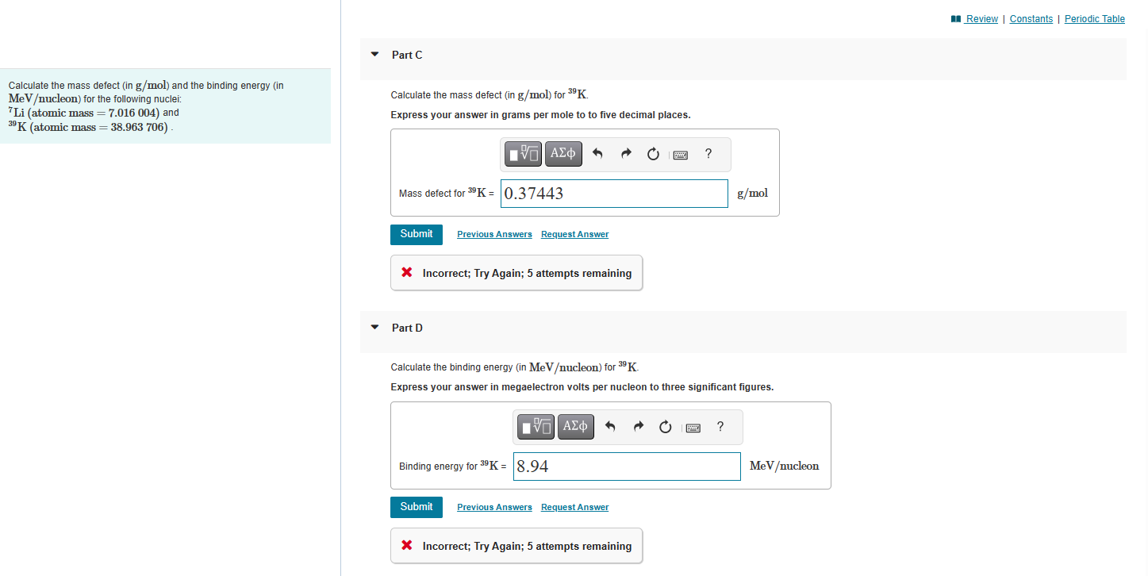This screenshot has height=576, width=1148.
Task: View Previous Answers for Part C
Action: coord(494,234)
